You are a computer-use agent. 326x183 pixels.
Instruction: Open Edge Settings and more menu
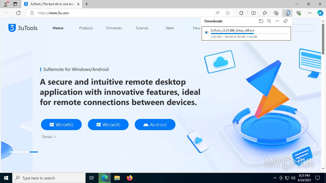310,13
